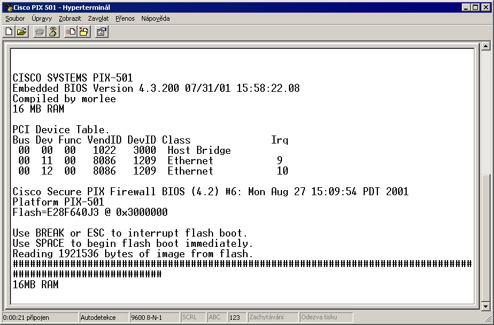494x325 pixels.
Task: Click the 'Odezva tisku' status field
Action: (x=326, y=318)
